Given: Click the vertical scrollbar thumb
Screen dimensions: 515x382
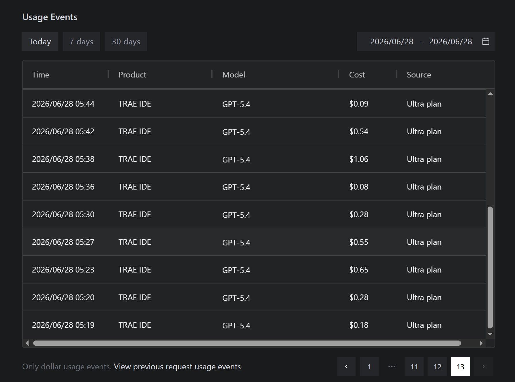Looking at the screenshot, I should point(490,267).
